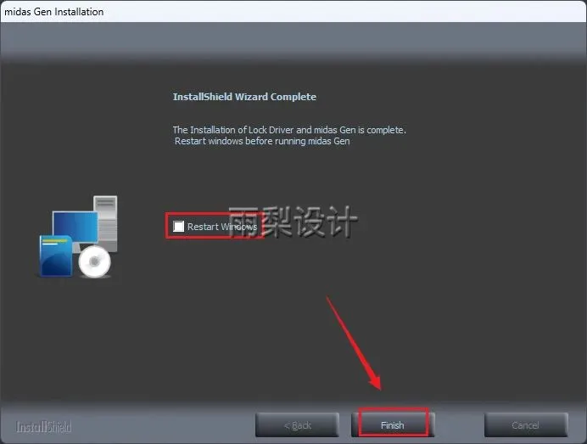The image size is (587, 444).
Task: Click the 'Installation of Lock Driver' message line
Action: click(289, 130)
